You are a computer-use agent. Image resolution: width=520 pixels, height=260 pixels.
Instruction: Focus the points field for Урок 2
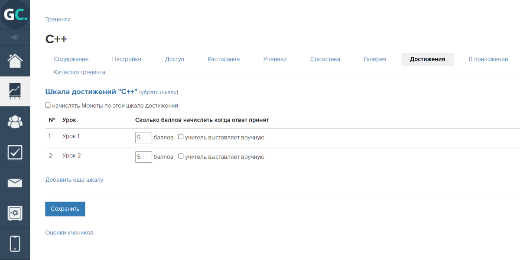coord(143,157)
